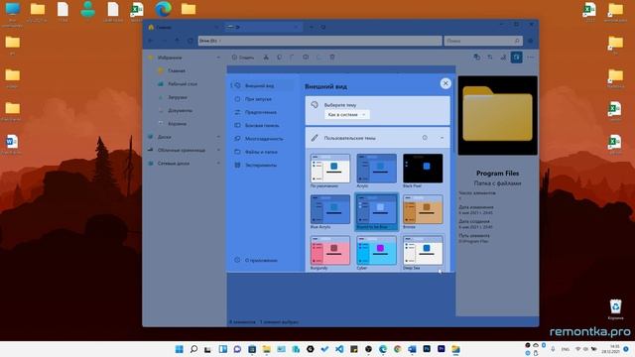Select the Blue Acrylic theme thumbnail
Image resolution: width=635 pixels, height=357 pixels.
point(330,209)
